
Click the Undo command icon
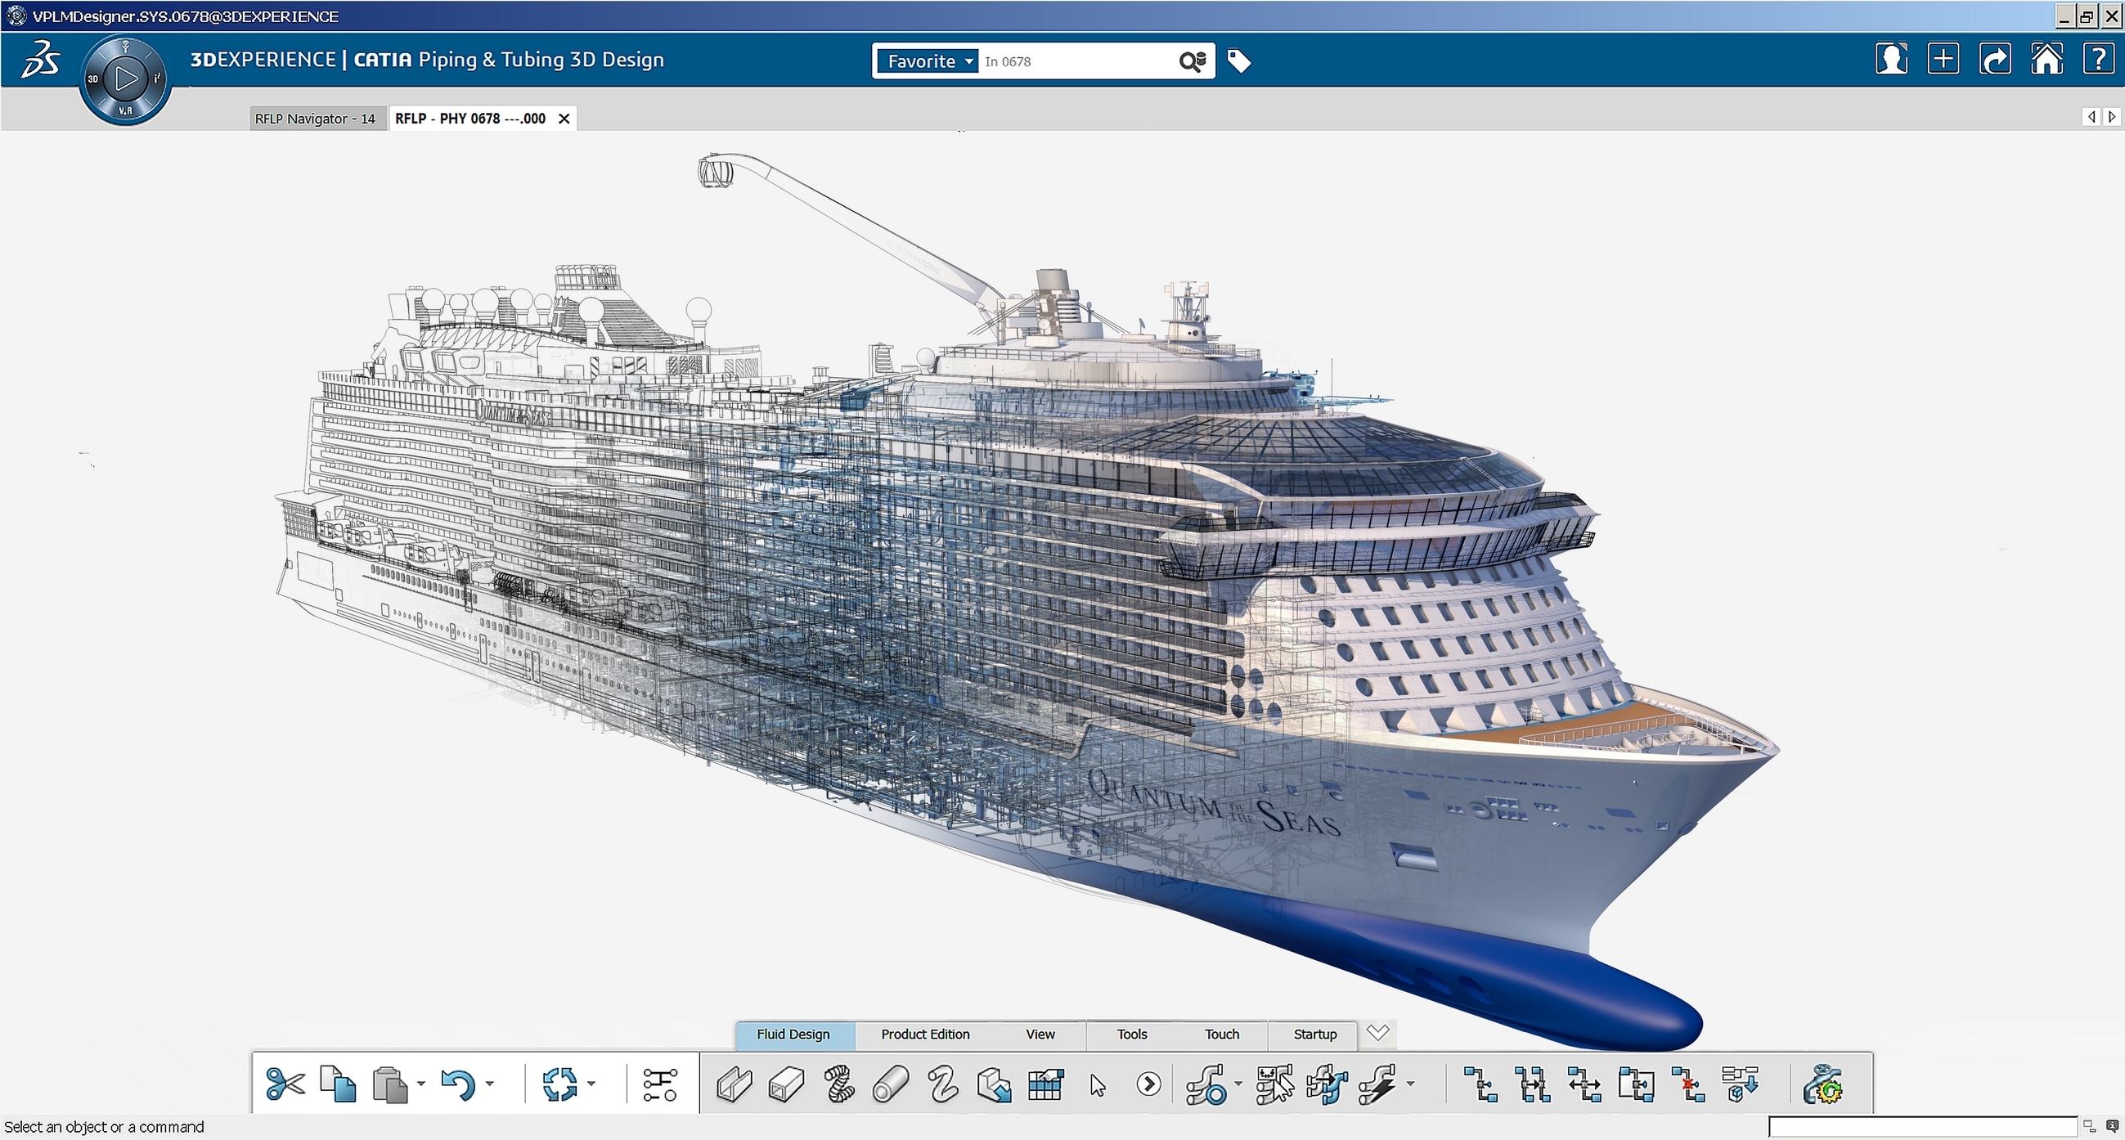click(460, 1084)
